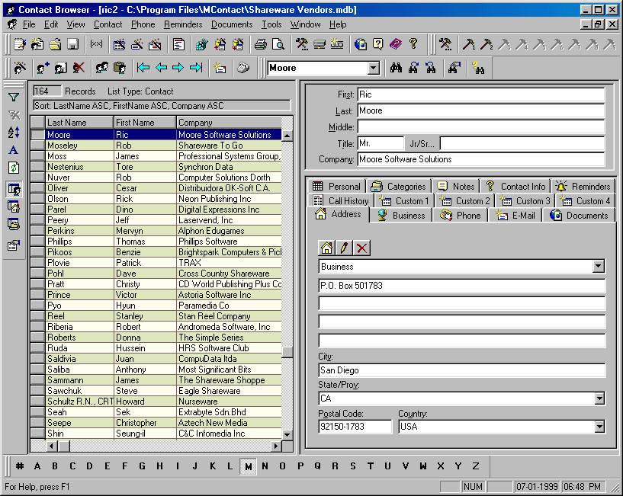
Task: Click the TRAX company cell
Action: tap(229, 263)
